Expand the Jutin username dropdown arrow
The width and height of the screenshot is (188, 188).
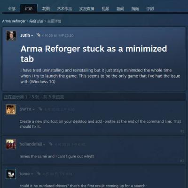click(x=32, y=36)
